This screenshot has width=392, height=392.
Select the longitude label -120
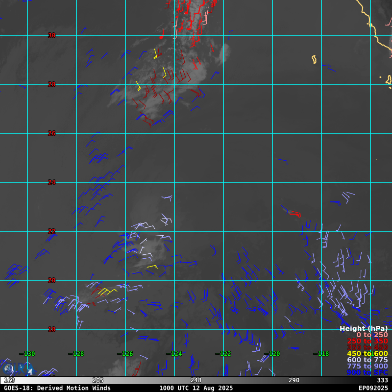(272, 354)
